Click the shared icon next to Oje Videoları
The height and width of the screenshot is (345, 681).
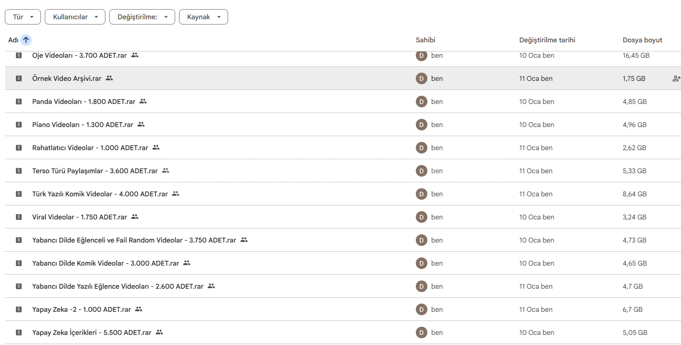135,55
